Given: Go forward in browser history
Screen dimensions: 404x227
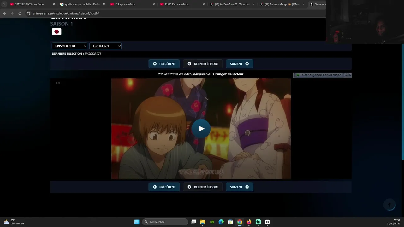Looking at the screenshot, I should pyautogui.click(x=12, y=13).
